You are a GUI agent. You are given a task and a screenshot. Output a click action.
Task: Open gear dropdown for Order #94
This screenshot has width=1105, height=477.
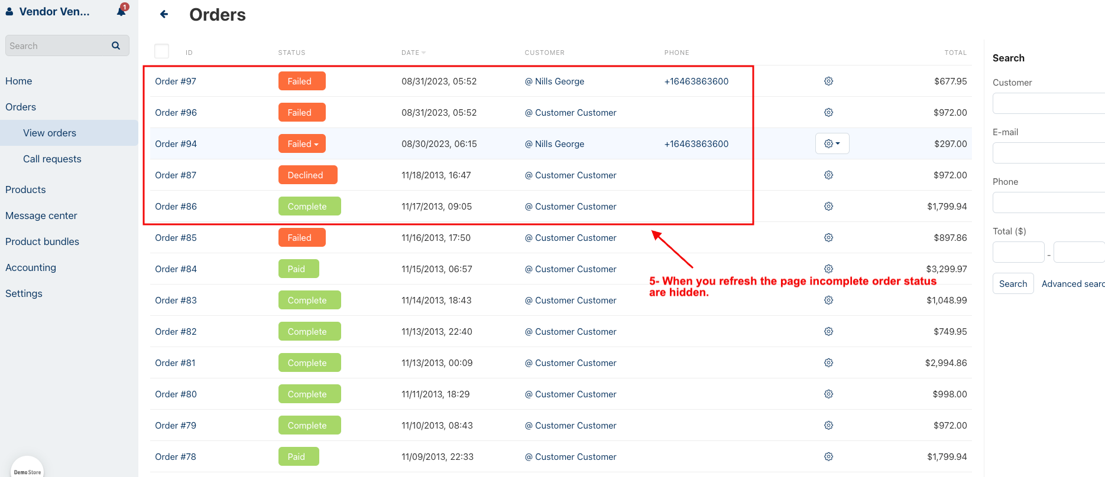tap(832, 143)
